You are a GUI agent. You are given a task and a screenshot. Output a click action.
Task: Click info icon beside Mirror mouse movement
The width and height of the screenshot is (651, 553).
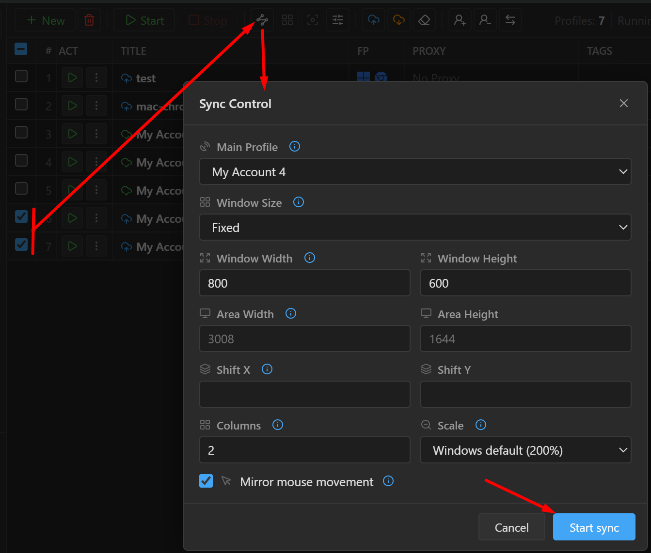pyautogui.click(x=388, y=481)
